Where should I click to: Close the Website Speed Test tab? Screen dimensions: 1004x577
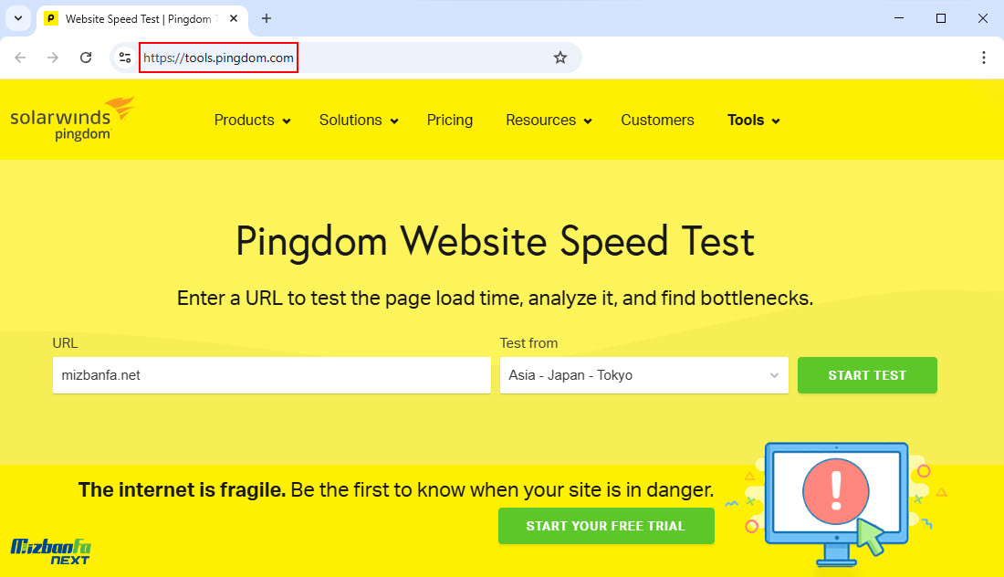[x=234, y=18]
